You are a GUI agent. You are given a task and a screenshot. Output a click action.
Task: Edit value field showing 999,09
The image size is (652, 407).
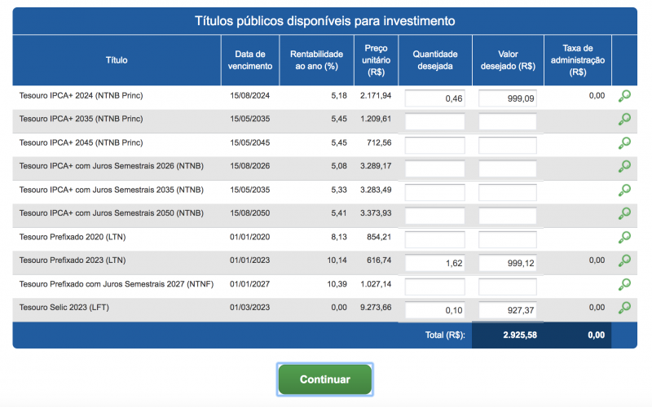click(508, 98)
